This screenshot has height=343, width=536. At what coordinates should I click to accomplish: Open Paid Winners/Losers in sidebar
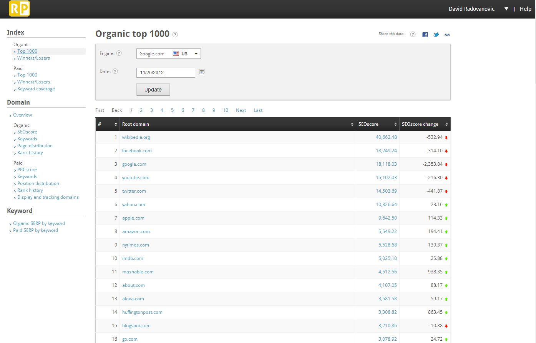tap(33, 82)
